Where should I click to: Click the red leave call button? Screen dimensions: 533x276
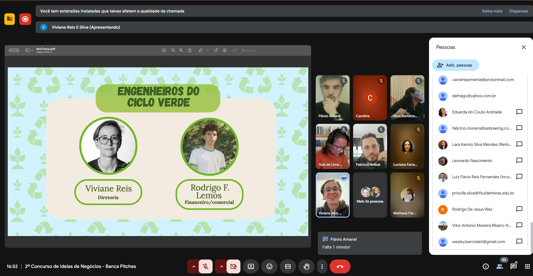coord(340,266)
